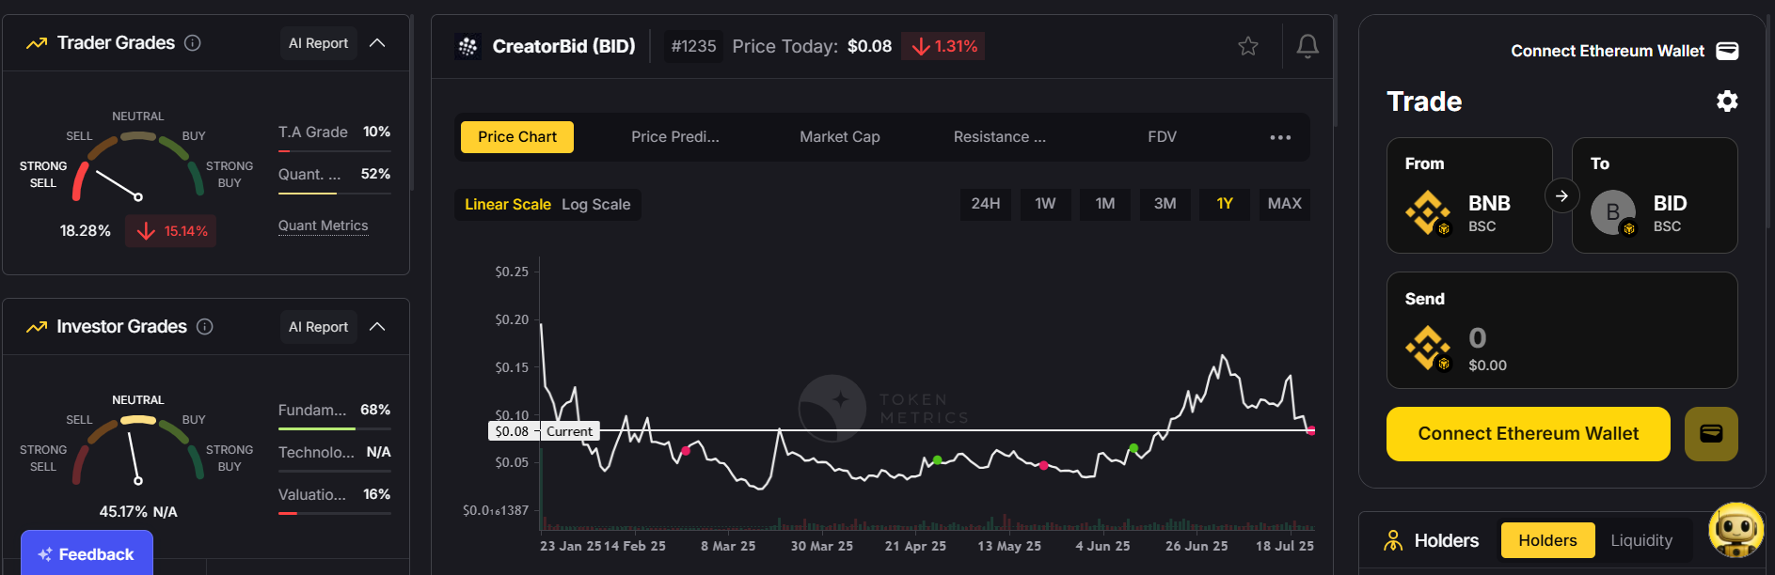
Task: Set chart range to 1Y
Action: click(x=1225, y=204)
